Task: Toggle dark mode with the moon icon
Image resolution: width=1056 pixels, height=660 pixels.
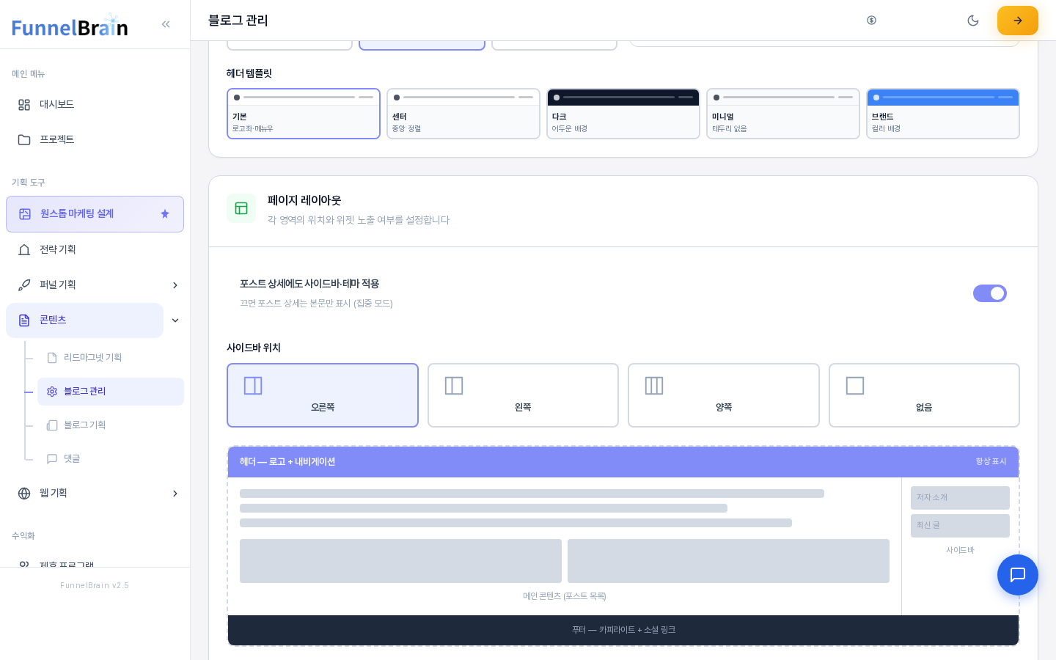Action: click(x=973, y=21)
